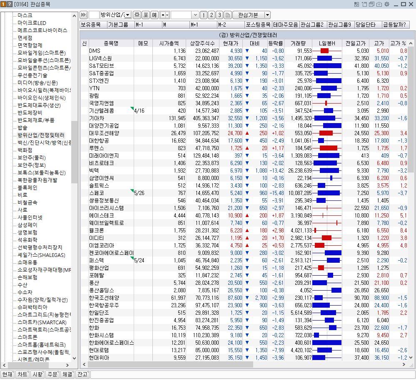The height and width of the screenshot is (380, 416).
Task: Click the green memo flag on 스페코
Action: coord(132,191)
